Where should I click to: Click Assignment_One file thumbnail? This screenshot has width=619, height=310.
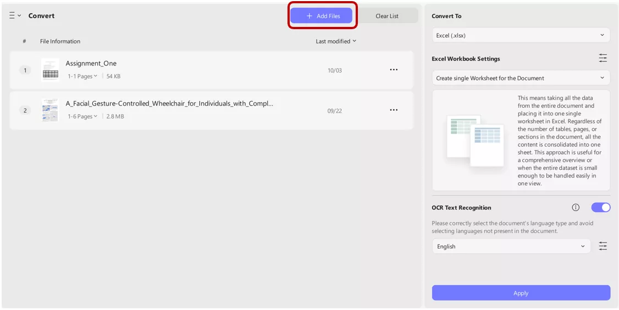coord(50,70)
